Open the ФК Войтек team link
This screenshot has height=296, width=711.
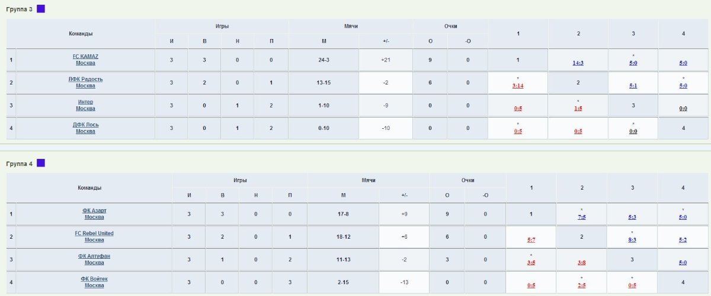coord(94,282)
